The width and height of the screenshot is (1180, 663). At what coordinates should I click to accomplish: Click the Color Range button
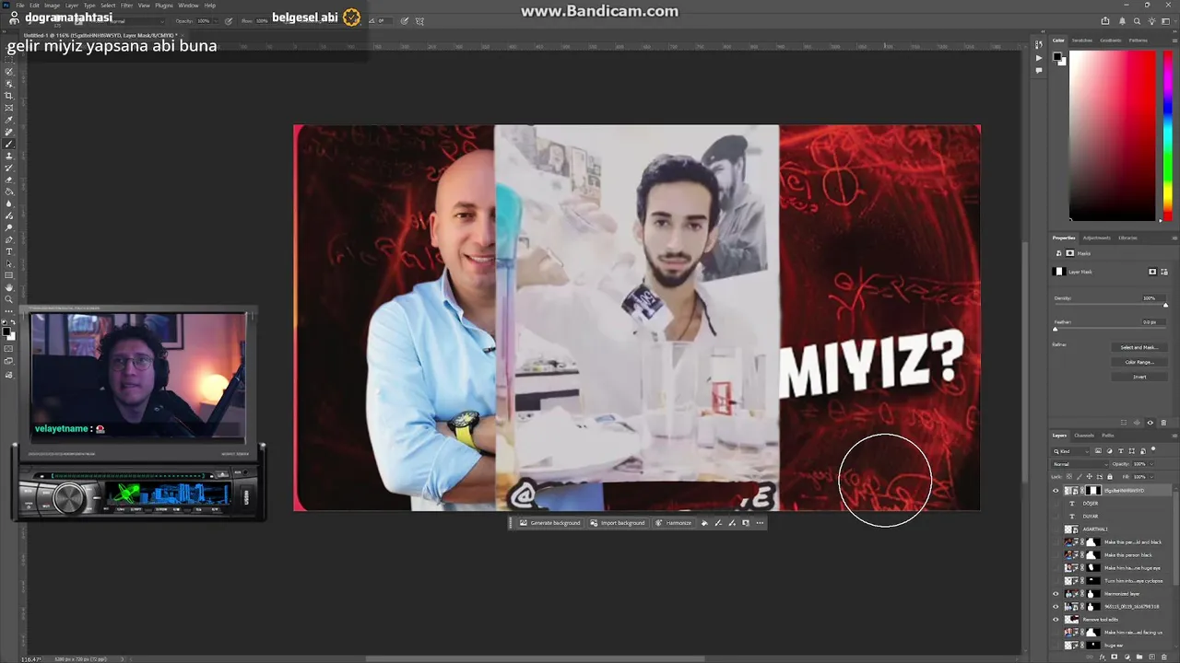click(x=1139, y=362)
